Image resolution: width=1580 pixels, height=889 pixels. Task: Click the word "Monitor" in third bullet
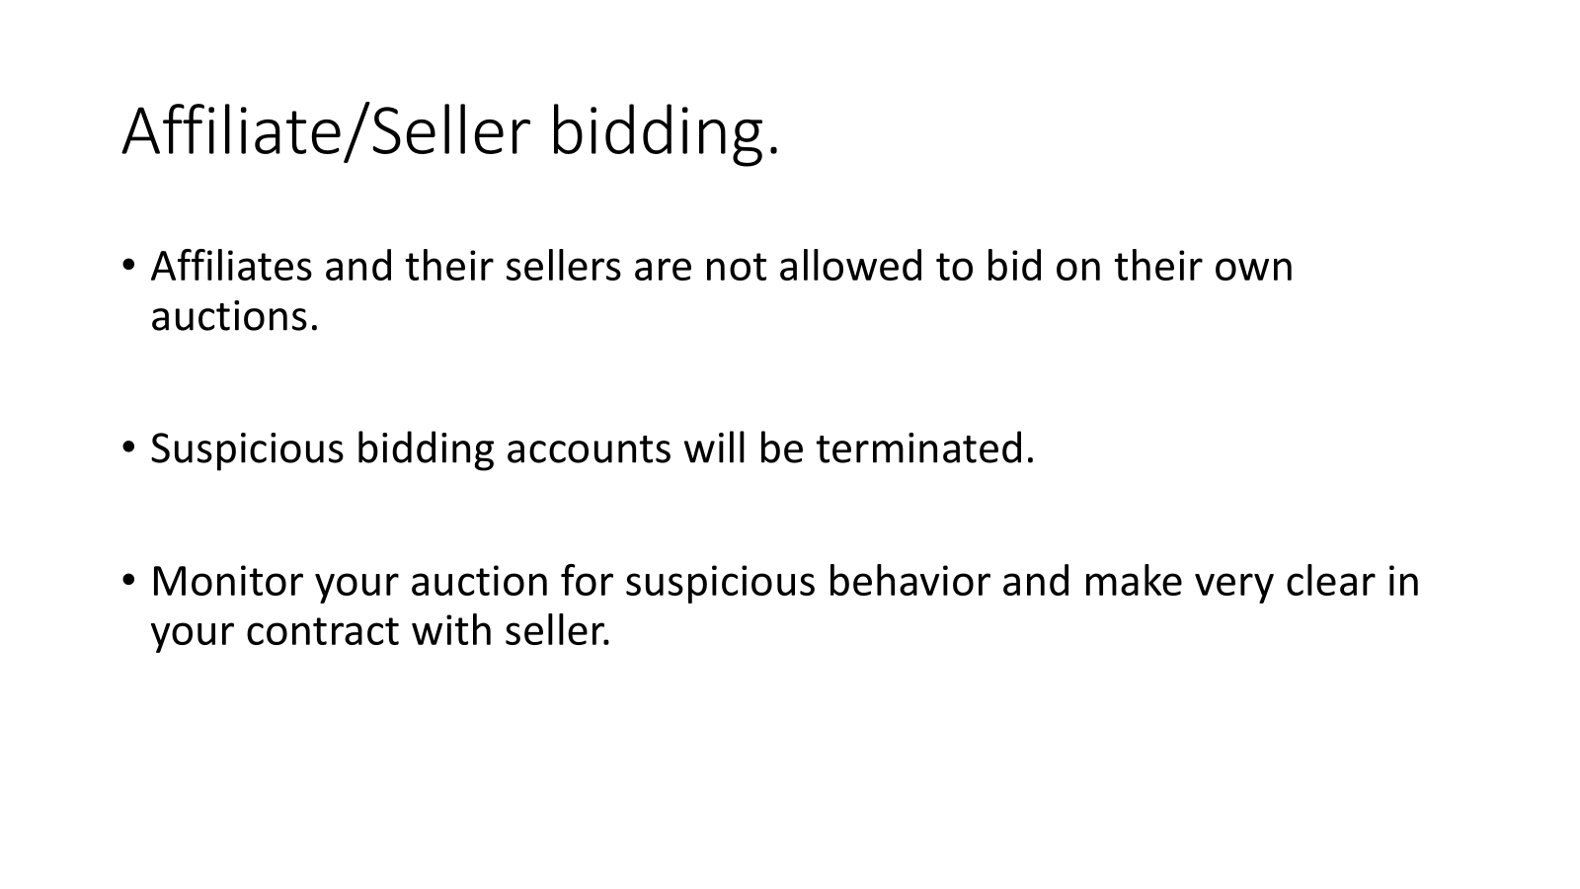tap(227, 581)
